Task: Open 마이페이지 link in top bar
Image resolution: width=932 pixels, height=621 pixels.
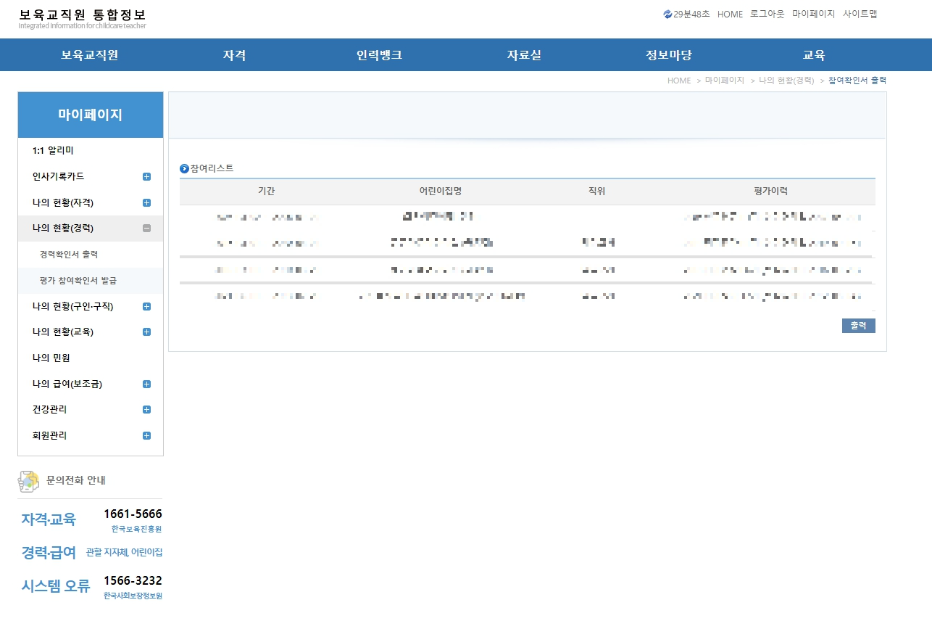Action: (814, 14)
